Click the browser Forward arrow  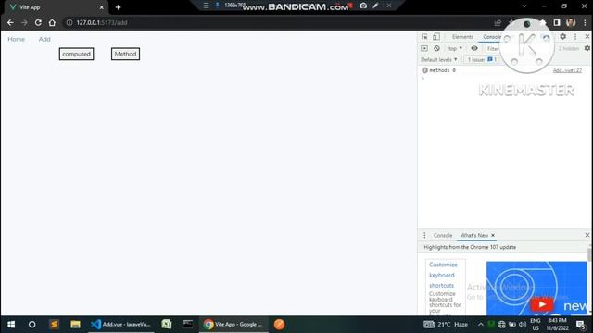[24, 22]
